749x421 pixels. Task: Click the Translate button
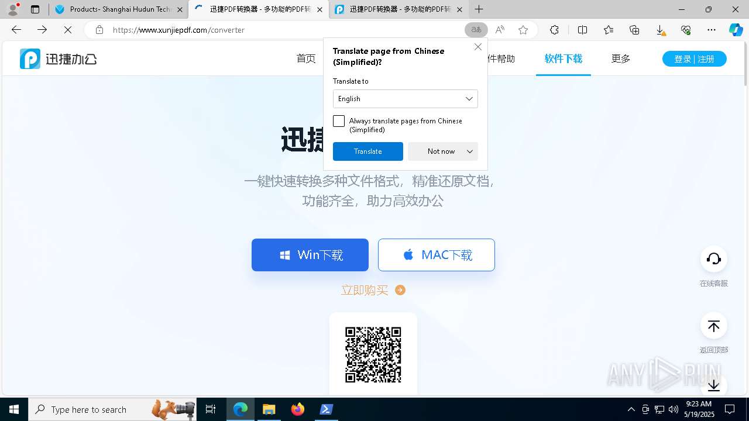click(368, 151)
